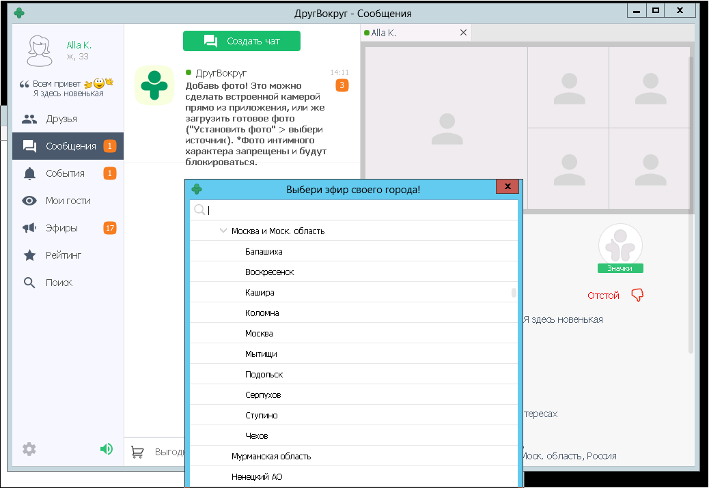This screenshot has height=488, width=709.
Task: Select Балашиха from the city list
Action: pyautogui.click(x=354, y=251)
